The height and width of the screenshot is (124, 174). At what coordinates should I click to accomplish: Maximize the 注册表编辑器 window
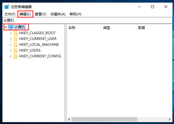tap(153, 7)
